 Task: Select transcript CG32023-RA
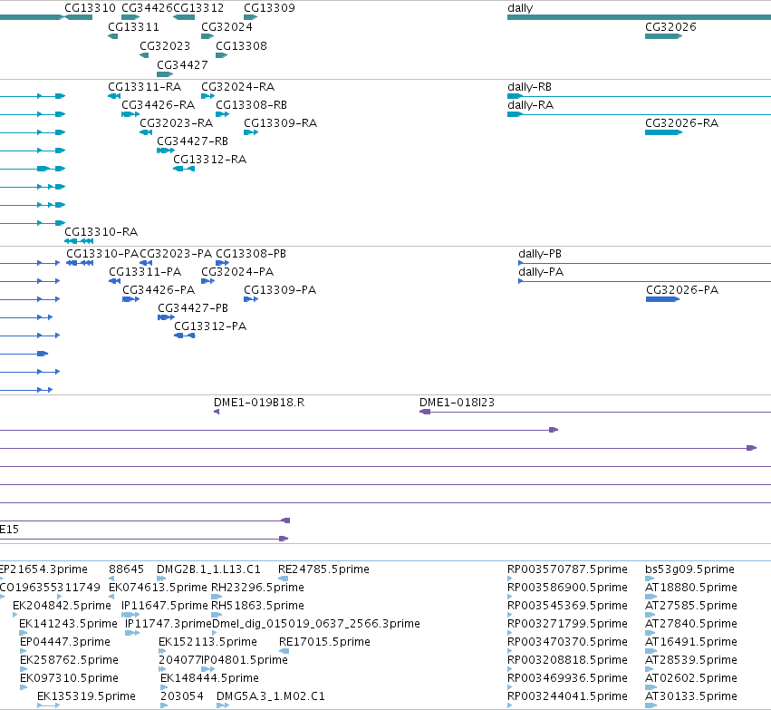176,123
